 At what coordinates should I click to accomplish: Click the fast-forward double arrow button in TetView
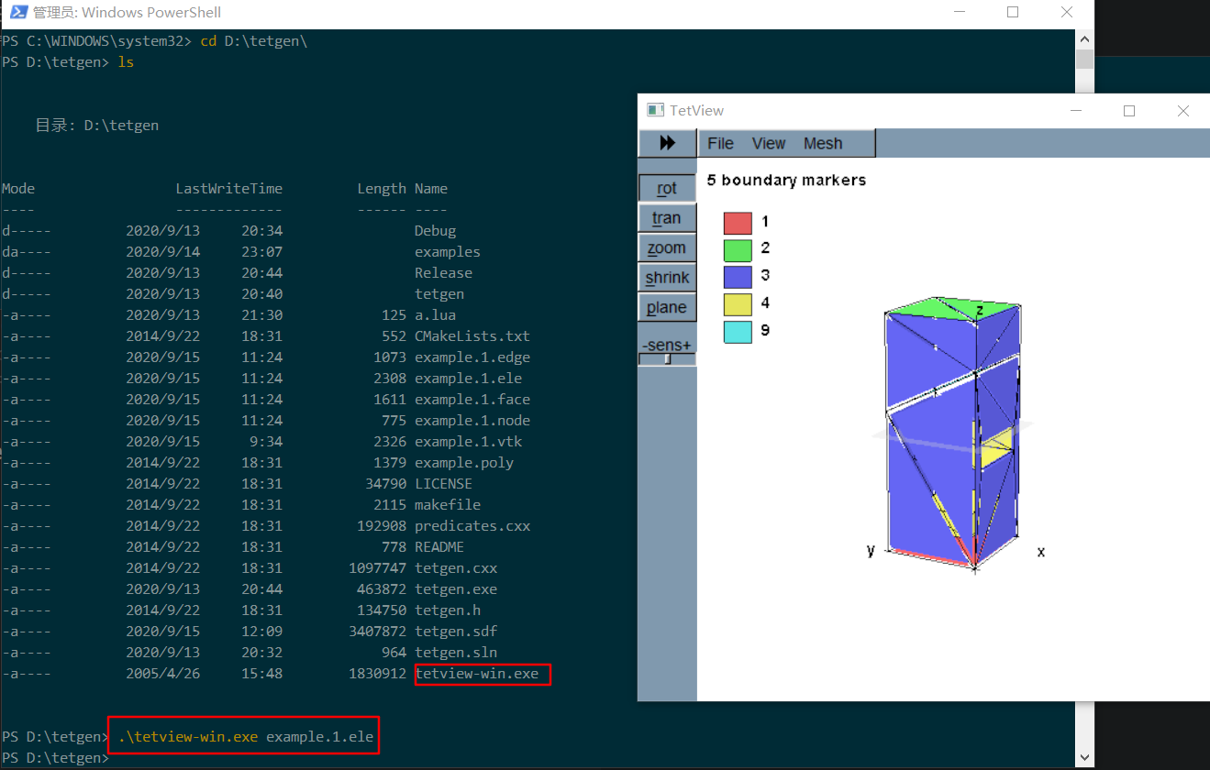tap(667, 143)
